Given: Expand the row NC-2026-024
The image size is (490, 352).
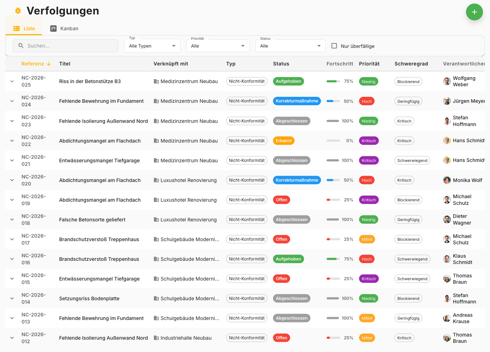Looking at the screenshot, I should [12, 101].
